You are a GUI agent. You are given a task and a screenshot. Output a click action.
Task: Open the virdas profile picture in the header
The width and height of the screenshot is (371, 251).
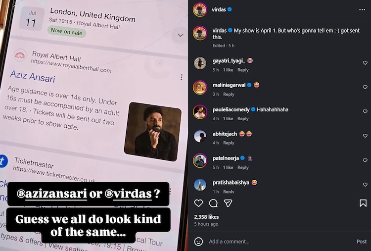[200, 10]
